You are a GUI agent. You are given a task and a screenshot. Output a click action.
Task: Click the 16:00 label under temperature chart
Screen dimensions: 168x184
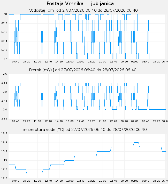coord(70,181)
